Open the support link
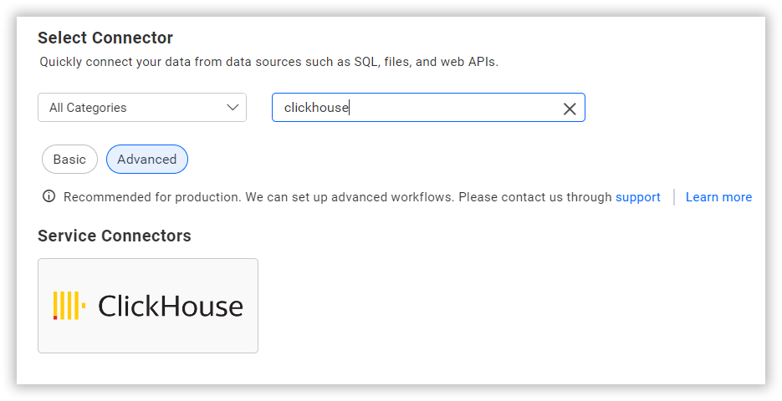The width and height of the screenshot is (782, 401). [x=638, y=197]
